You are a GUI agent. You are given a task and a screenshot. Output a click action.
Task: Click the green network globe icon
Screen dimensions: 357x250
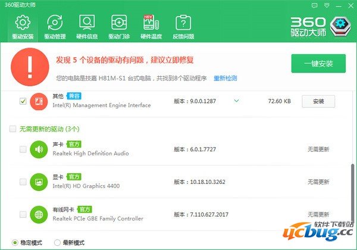click(x=39, y=214)
